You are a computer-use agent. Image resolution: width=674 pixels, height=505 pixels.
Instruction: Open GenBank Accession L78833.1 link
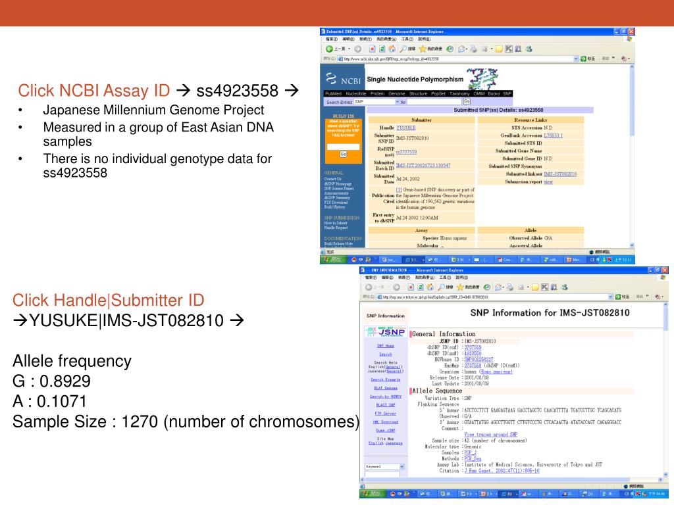tap(553, 135)
